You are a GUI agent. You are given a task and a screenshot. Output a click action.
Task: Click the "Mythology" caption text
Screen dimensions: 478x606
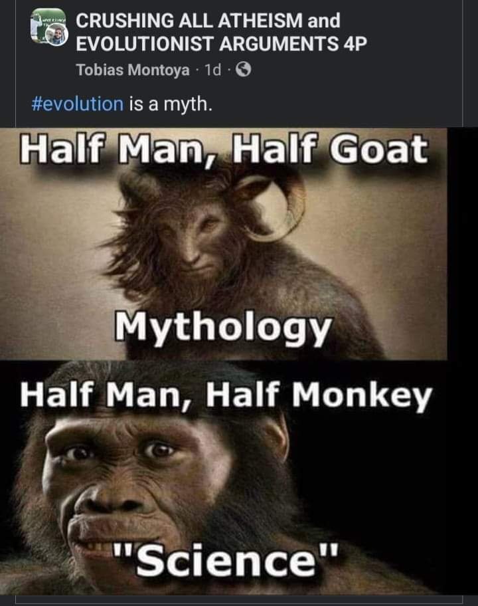click(x=223, y=328)
